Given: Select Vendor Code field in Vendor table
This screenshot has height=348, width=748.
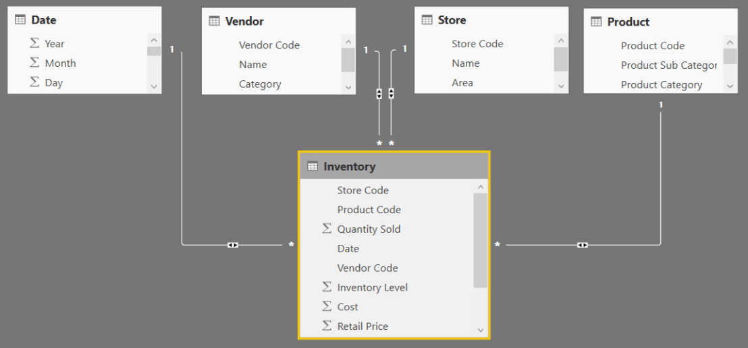Looking at the screenshot, I should point(269,45).
